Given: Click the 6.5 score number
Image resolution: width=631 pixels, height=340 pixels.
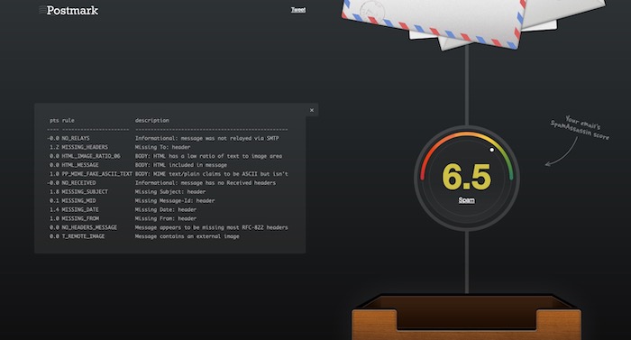Looking at the screenshot, I should (466, 177).
